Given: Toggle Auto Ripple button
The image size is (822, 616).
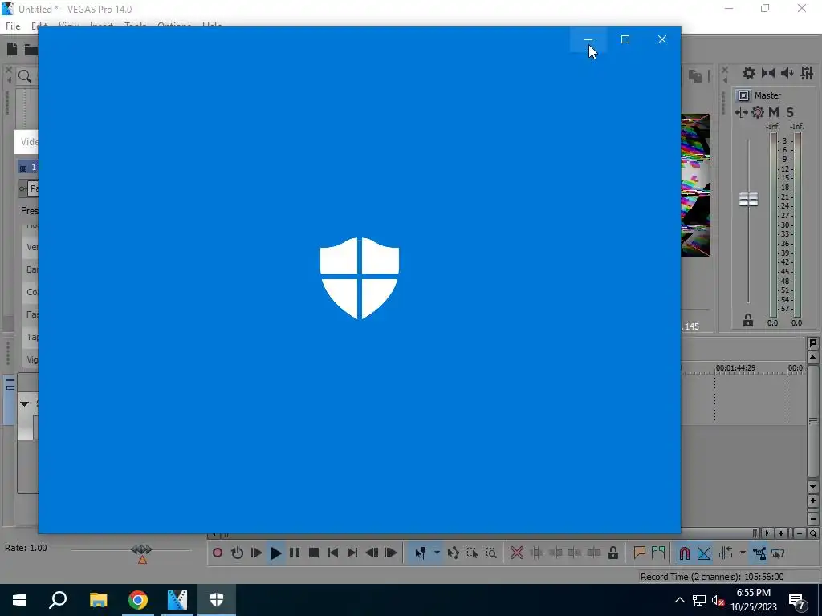Looking at the screenshot, I should pos(726,553).
